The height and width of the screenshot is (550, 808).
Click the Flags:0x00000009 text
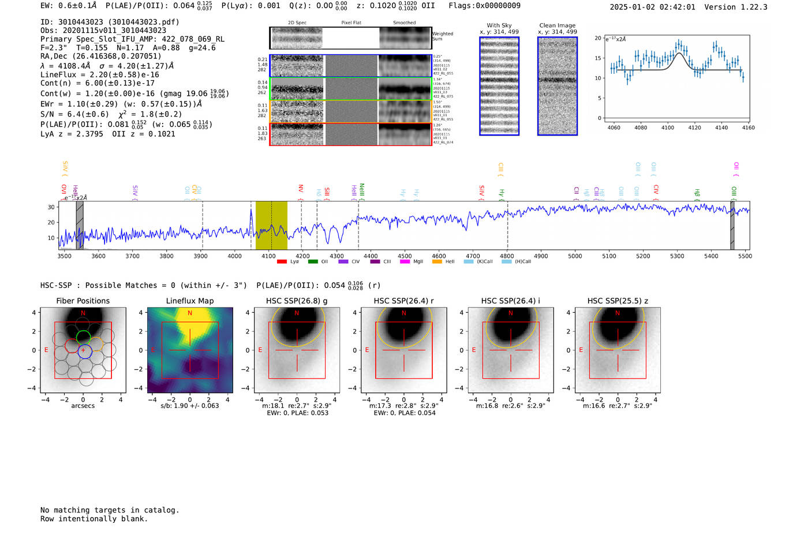tap(484, 6)
